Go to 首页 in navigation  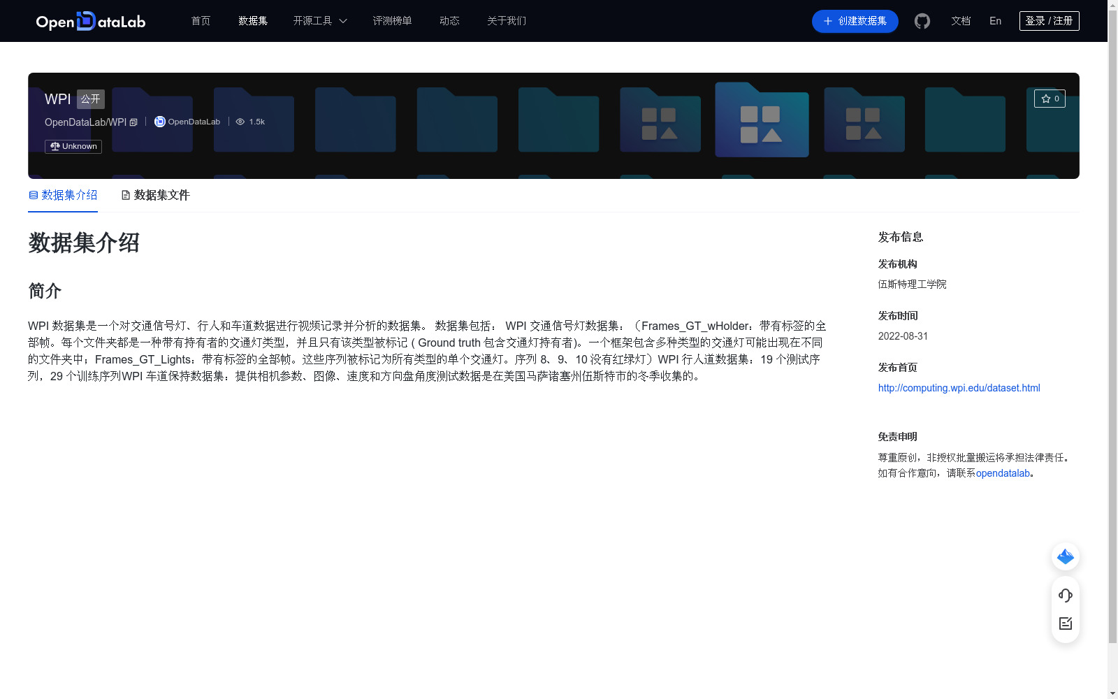(201, 21)
